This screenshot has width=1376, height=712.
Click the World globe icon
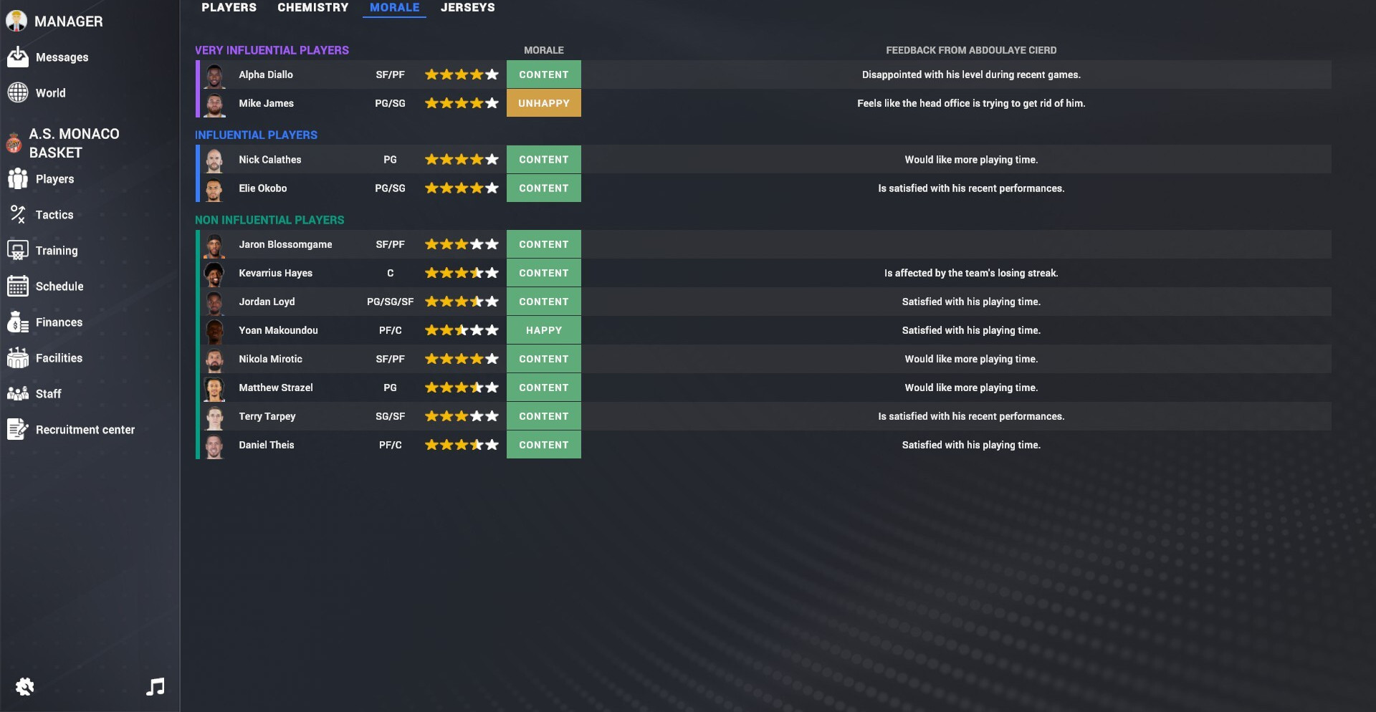18,93
